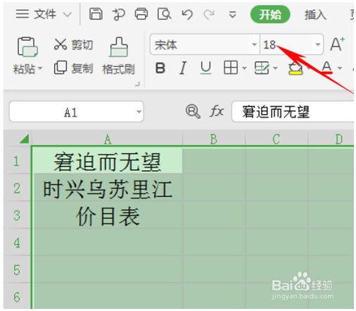Click the Cut (剪切) scissors icon

tap(61, 44)
